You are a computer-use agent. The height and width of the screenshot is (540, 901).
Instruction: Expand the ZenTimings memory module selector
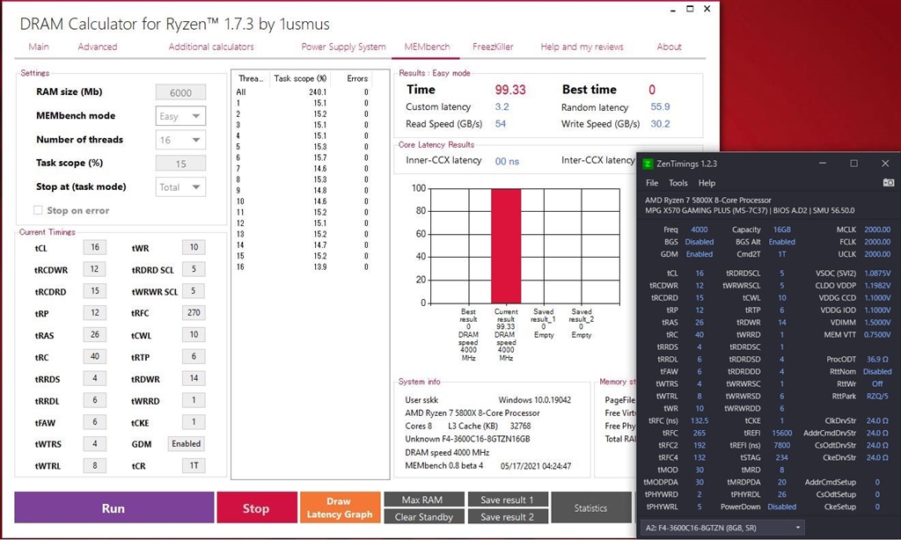(x=722, y=528)
